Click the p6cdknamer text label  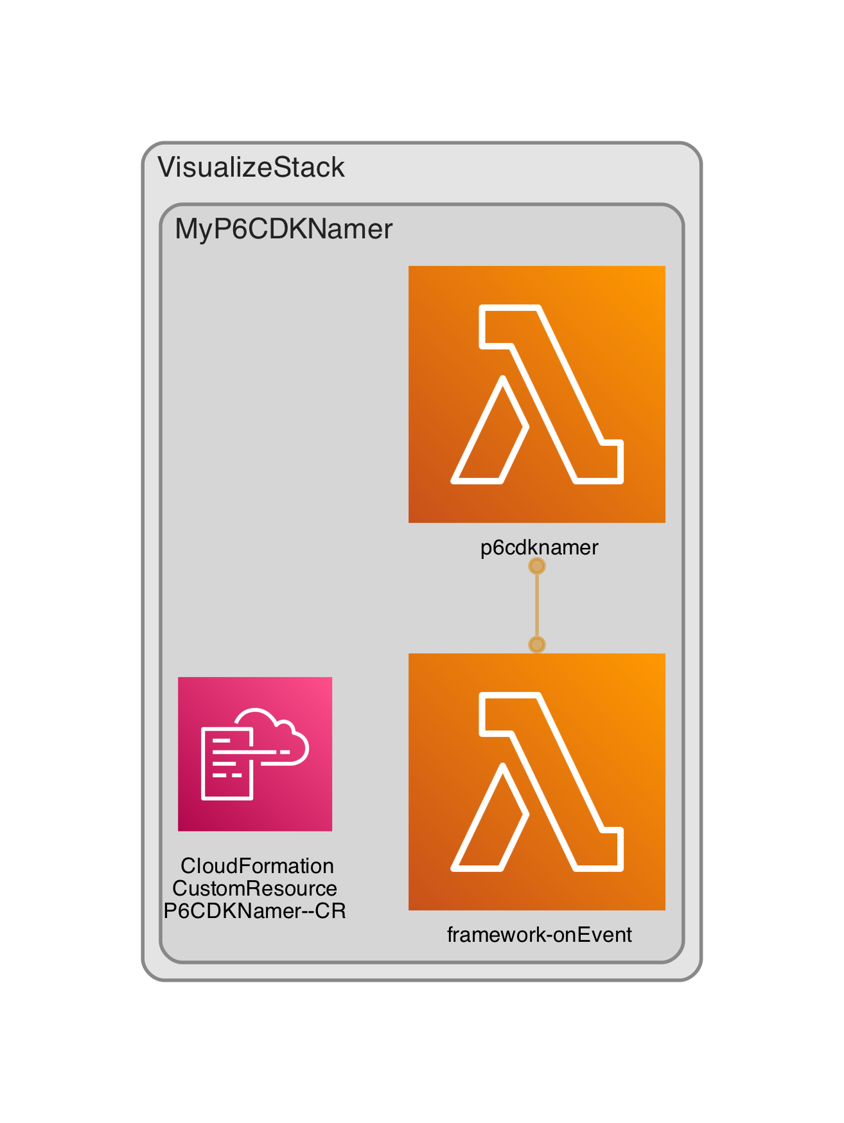540,547
